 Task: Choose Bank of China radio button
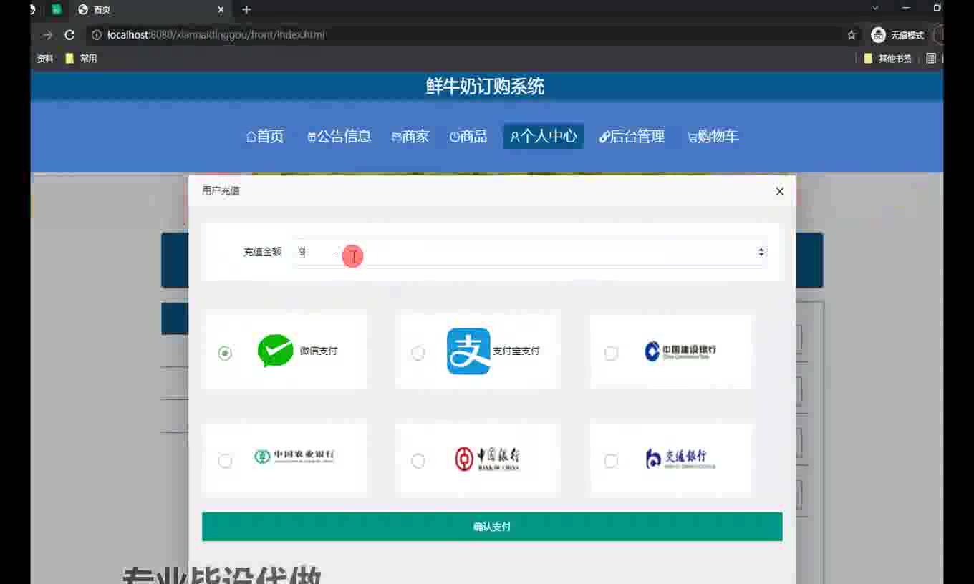tap(418, 461)
